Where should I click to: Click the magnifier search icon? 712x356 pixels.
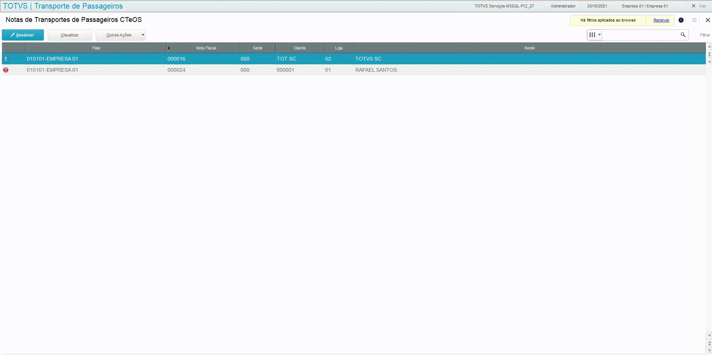683,35
